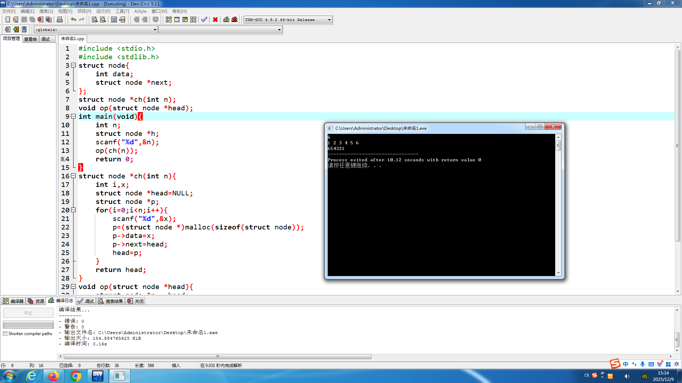Click the New file toolbar icon
682x383 pixels.
pos(7,20)
